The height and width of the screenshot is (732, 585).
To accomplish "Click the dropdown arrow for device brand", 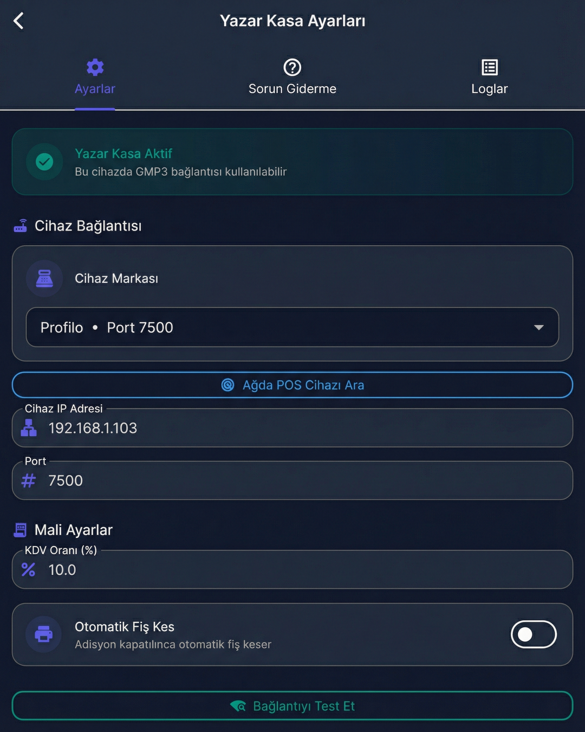I will [x=538, y=328].
